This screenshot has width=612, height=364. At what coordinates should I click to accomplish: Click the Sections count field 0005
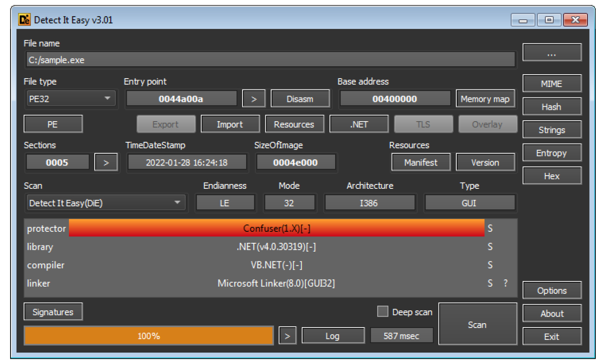tap(57, 162)
